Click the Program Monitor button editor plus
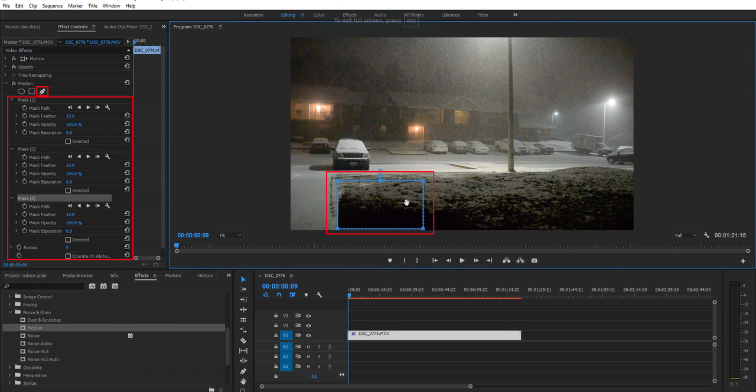This screenshot has height=392, width=756. point(743,261)
